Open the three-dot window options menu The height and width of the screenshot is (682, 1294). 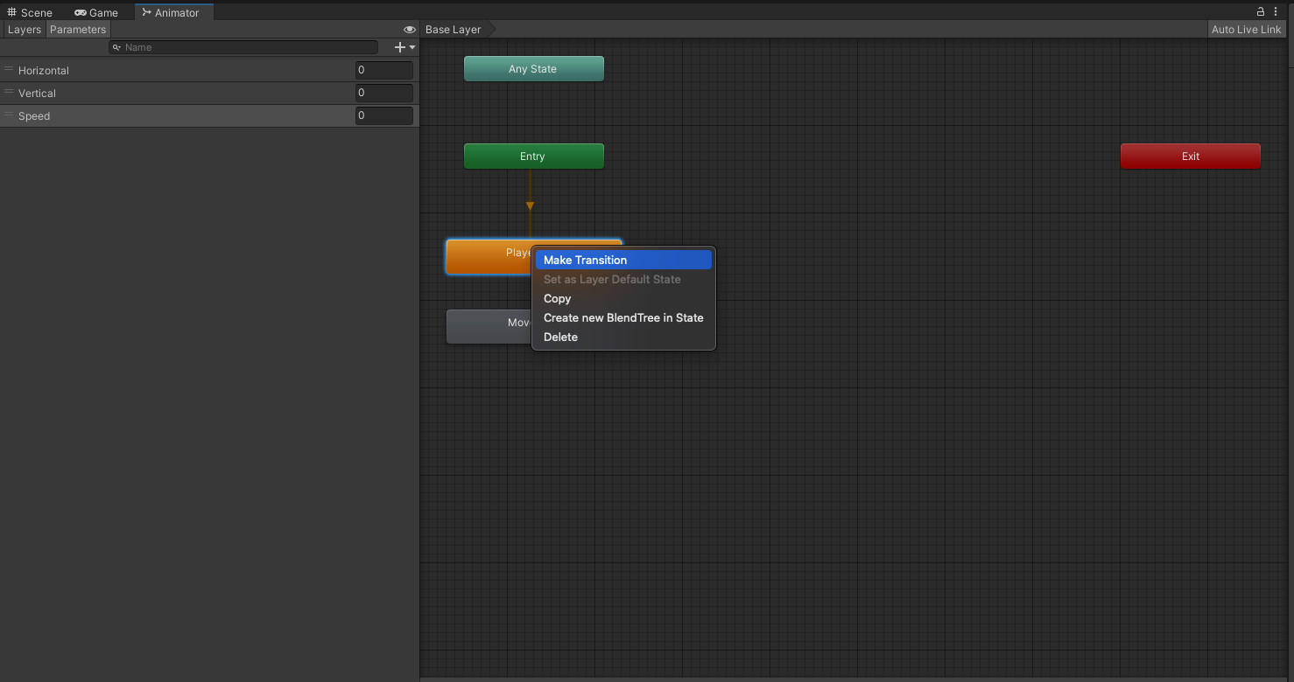[x=1276, y=11]
